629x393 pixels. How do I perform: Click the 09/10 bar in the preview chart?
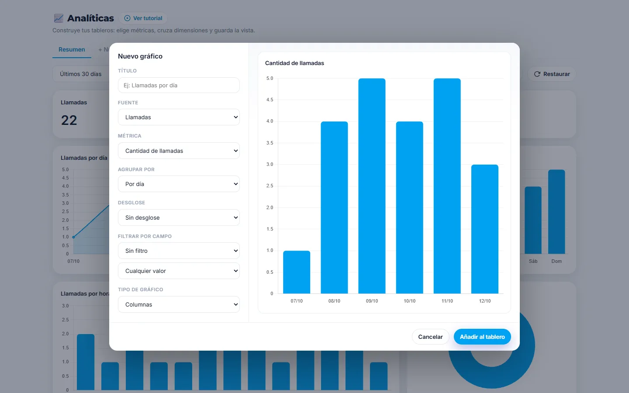(x=372, y=186)
